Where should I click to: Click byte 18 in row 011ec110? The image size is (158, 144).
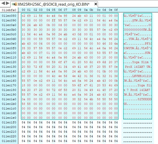104,57
